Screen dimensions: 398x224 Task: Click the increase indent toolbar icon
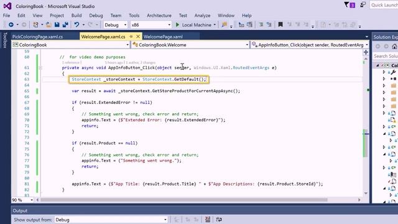click(x=269, y=25)
